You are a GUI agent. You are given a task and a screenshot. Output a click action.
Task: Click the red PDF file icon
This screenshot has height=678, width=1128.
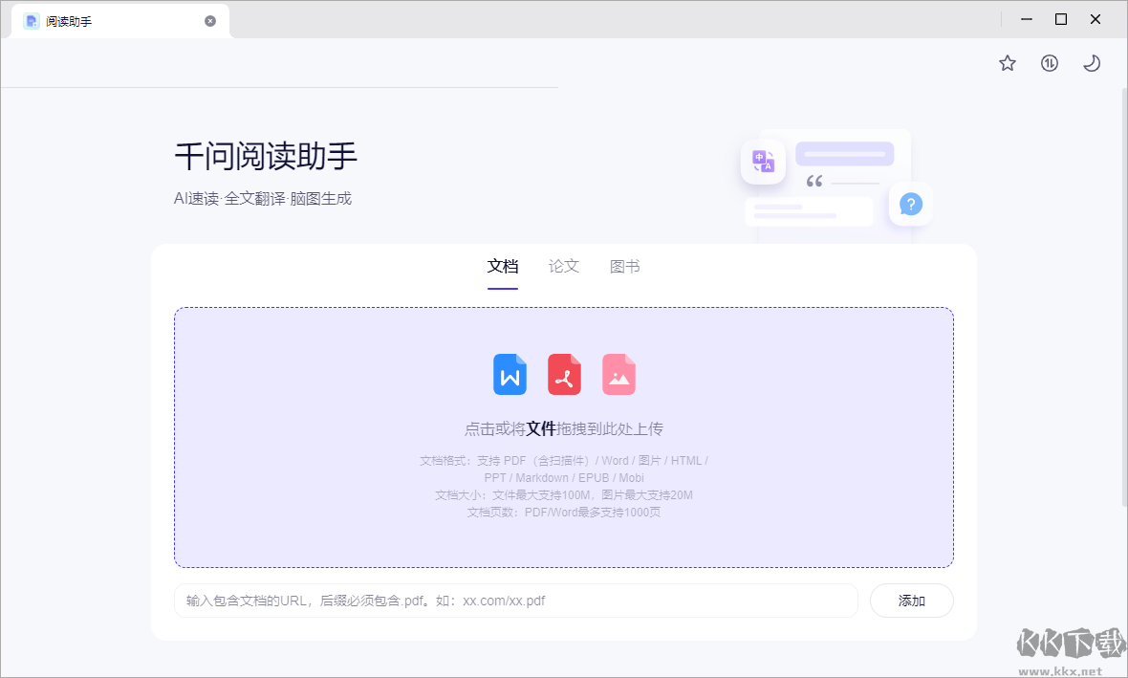coord(564,374)
